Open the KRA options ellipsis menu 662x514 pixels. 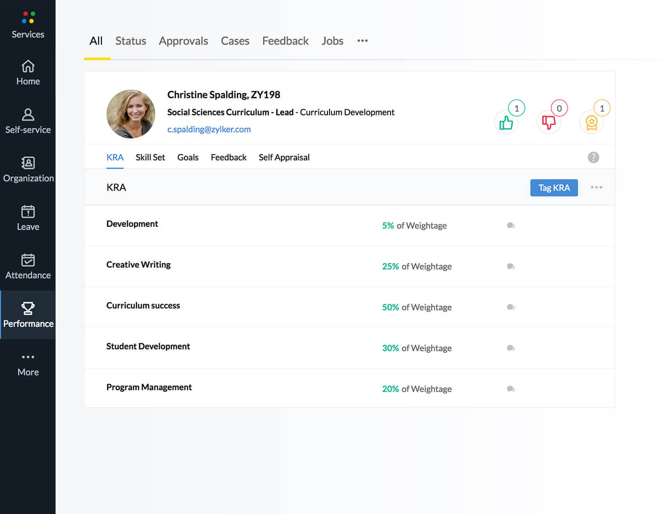pyautogui.click(x=596, y=188)
